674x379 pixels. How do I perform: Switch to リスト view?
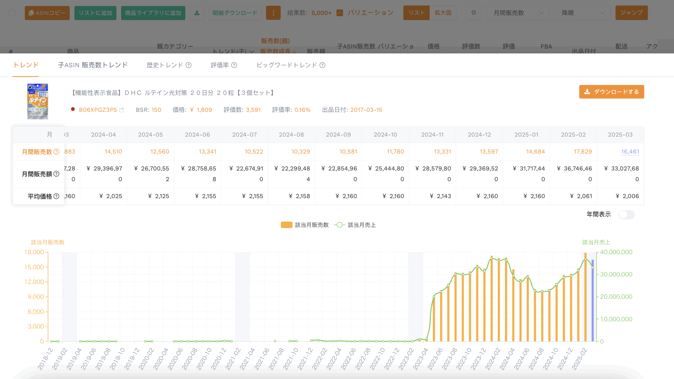tap(417, 13)
